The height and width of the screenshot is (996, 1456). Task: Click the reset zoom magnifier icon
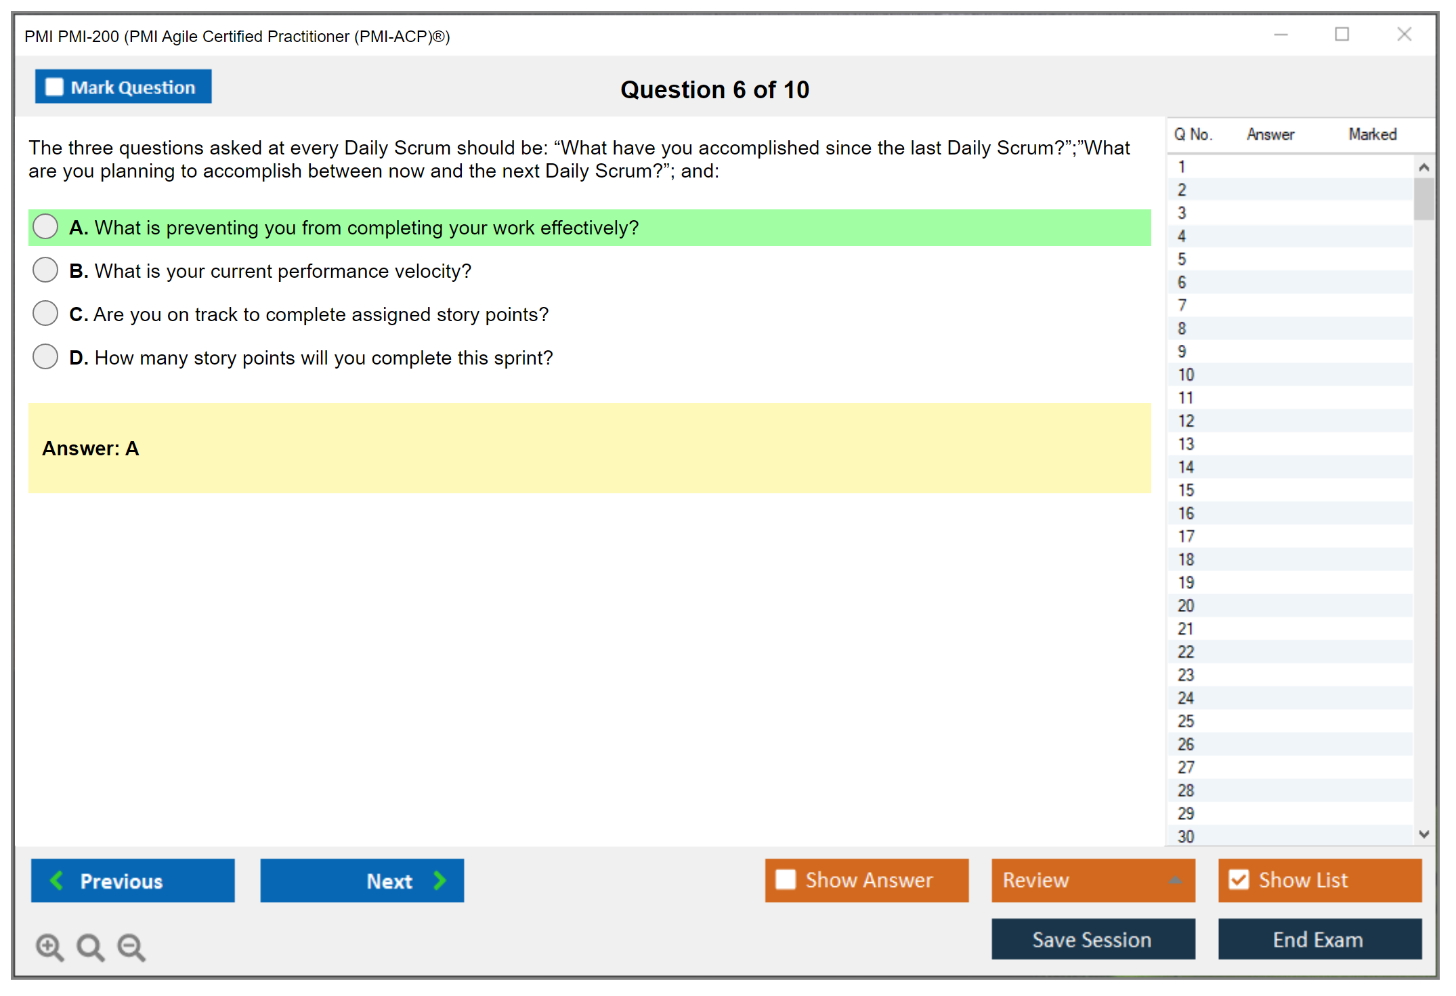[x=90, y=947]
